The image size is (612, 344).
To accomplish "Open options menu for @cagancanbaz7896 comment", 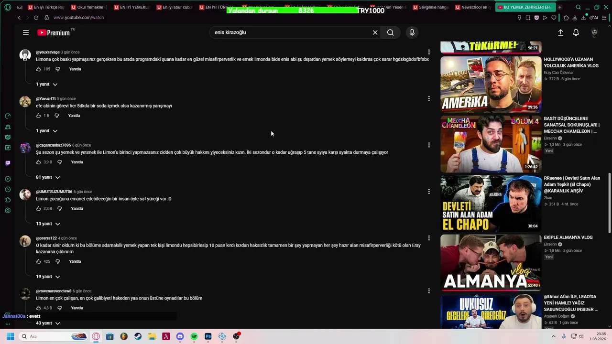I will click(429, 145).
